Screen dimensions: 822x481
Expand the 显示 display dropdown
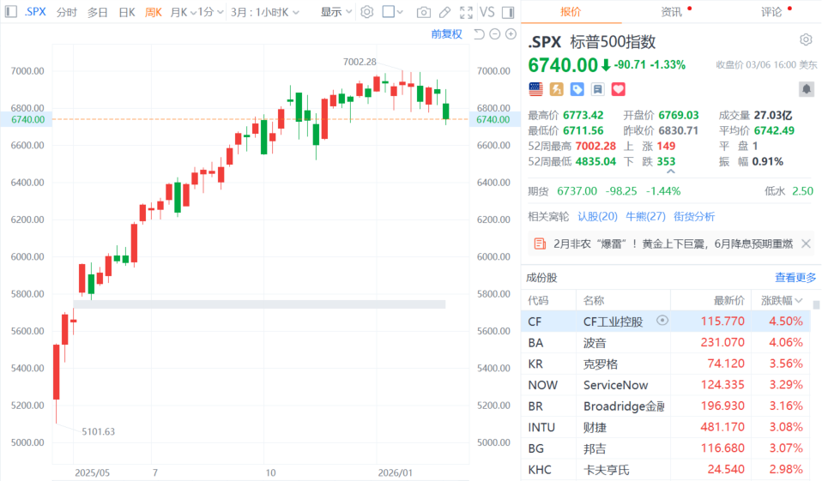point(335,12)
